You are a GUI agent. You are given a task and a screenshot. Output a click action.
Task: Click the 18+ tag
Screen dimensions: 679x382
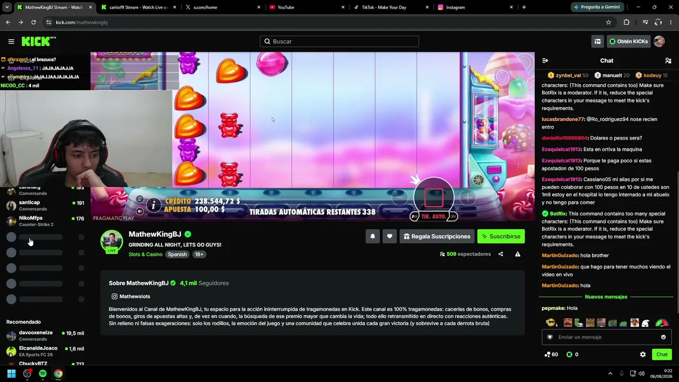click(x=199, y=255)
